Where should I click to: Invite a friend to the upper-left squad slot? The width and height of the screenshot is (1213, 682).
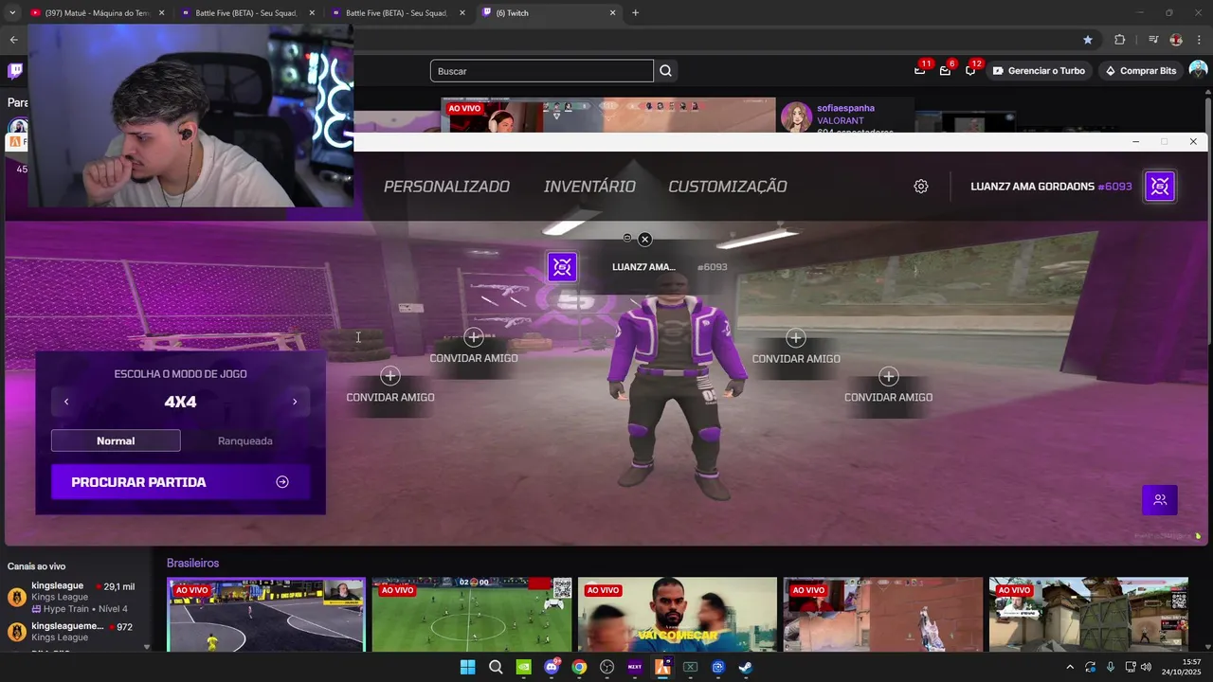(x=474, y=347)
